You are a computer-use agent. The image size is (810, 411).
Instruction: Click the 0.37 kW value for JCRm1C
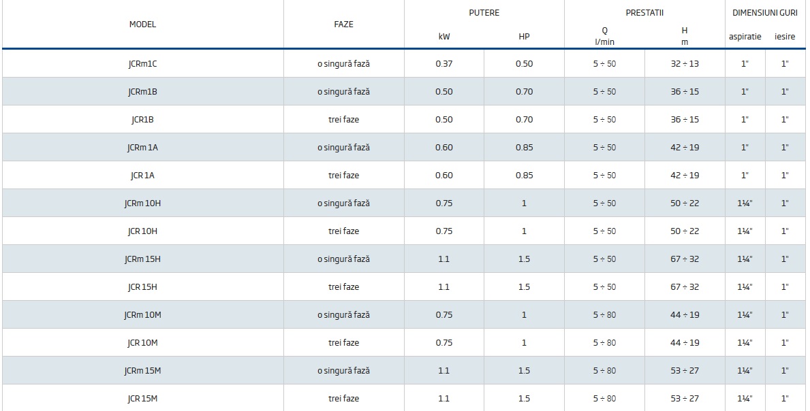[444, 64]
